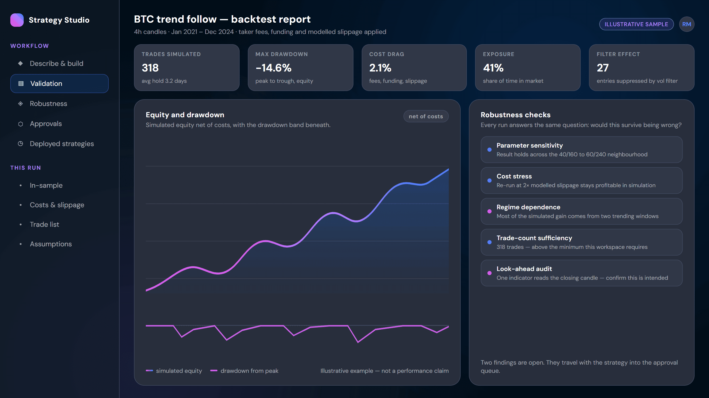The height and width of the screenshot is (398, 709).
Task: Click 'peak to trough, equity' caption
Action: [x=284, y=81]
